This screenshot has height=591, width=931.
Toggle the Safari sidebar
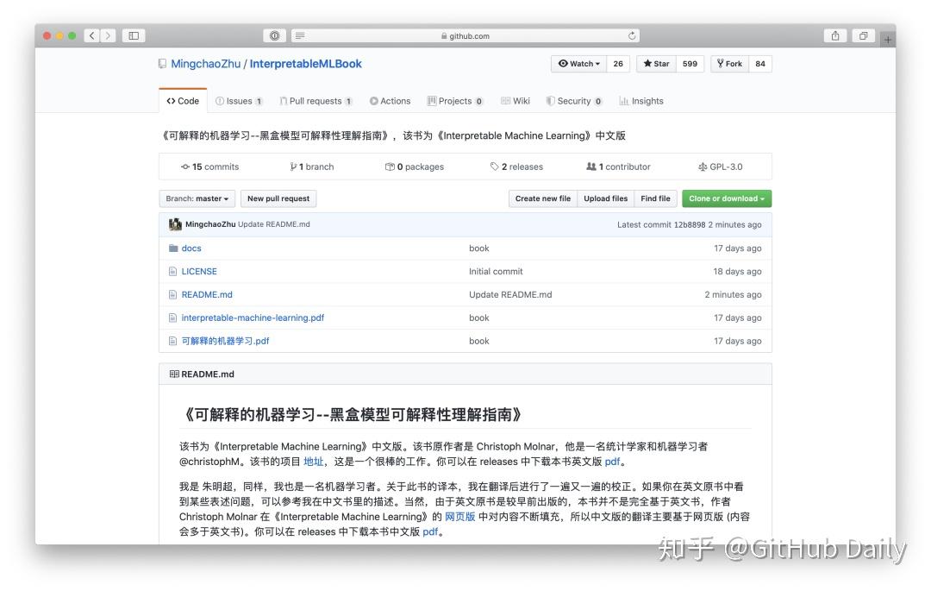coord(134,35)
